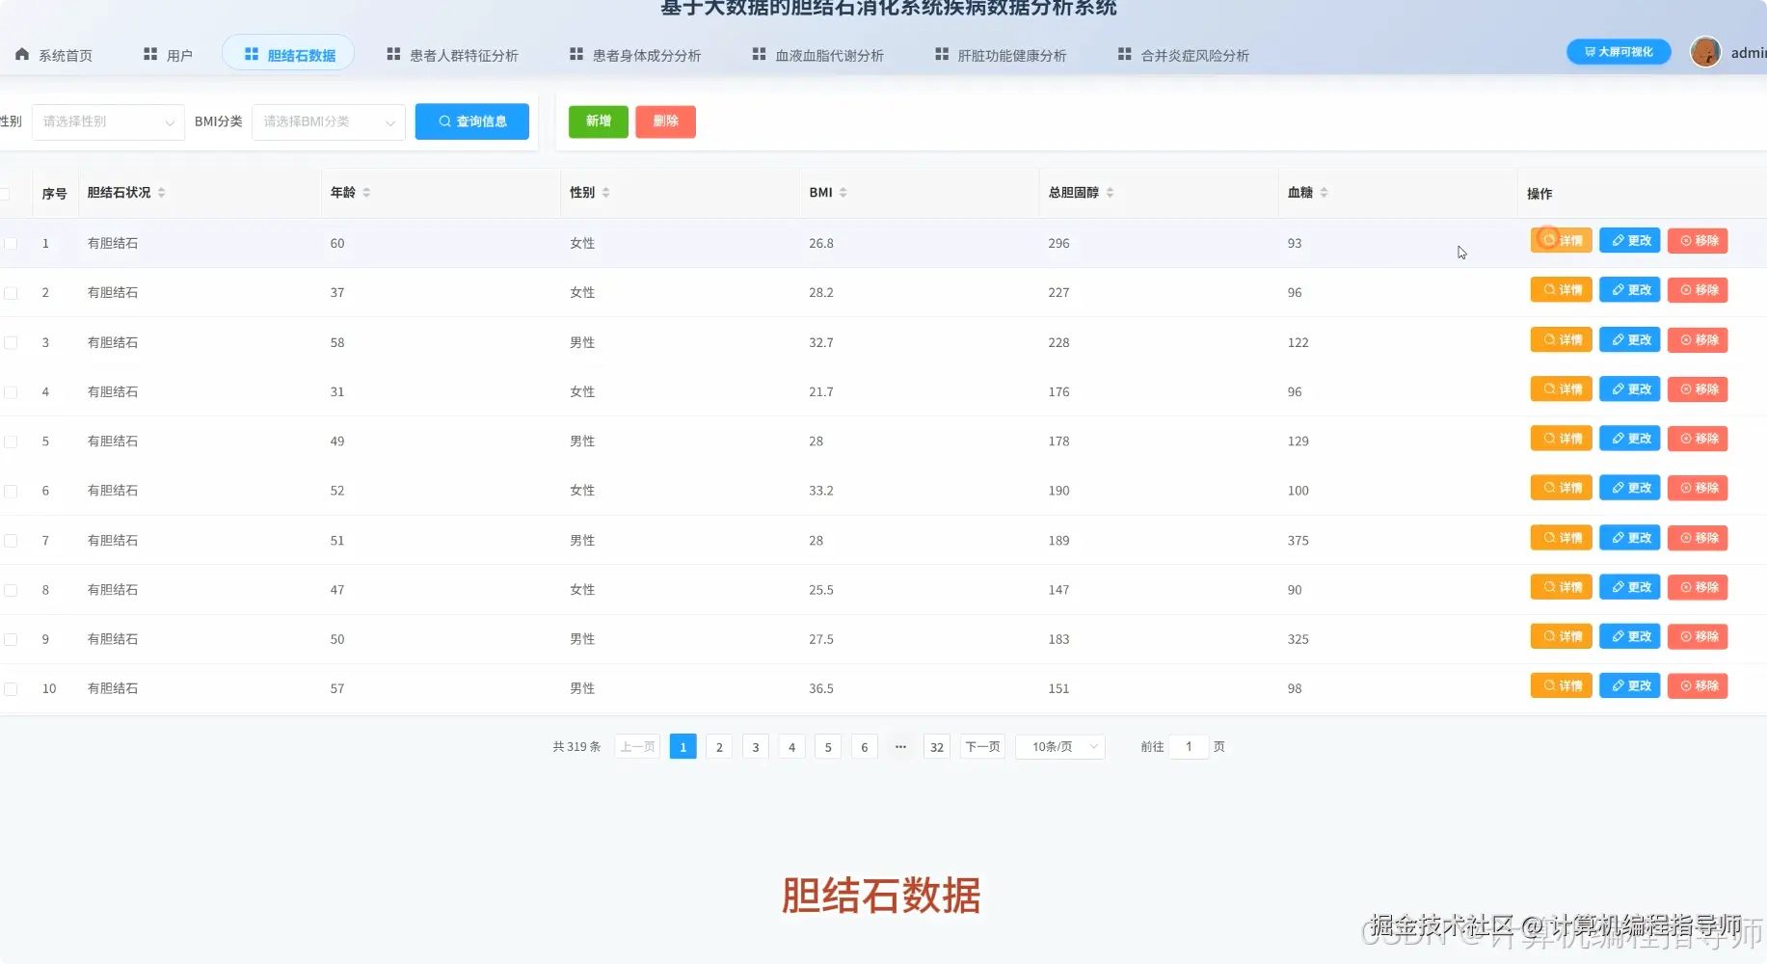Open the 10条/页 page size dropdown

1059,746
